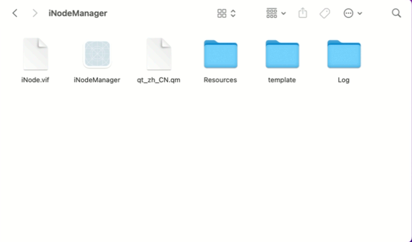This screenshot has height=242, width=412.
Task: Select the Resources folder icon
Action: [221, 54]
